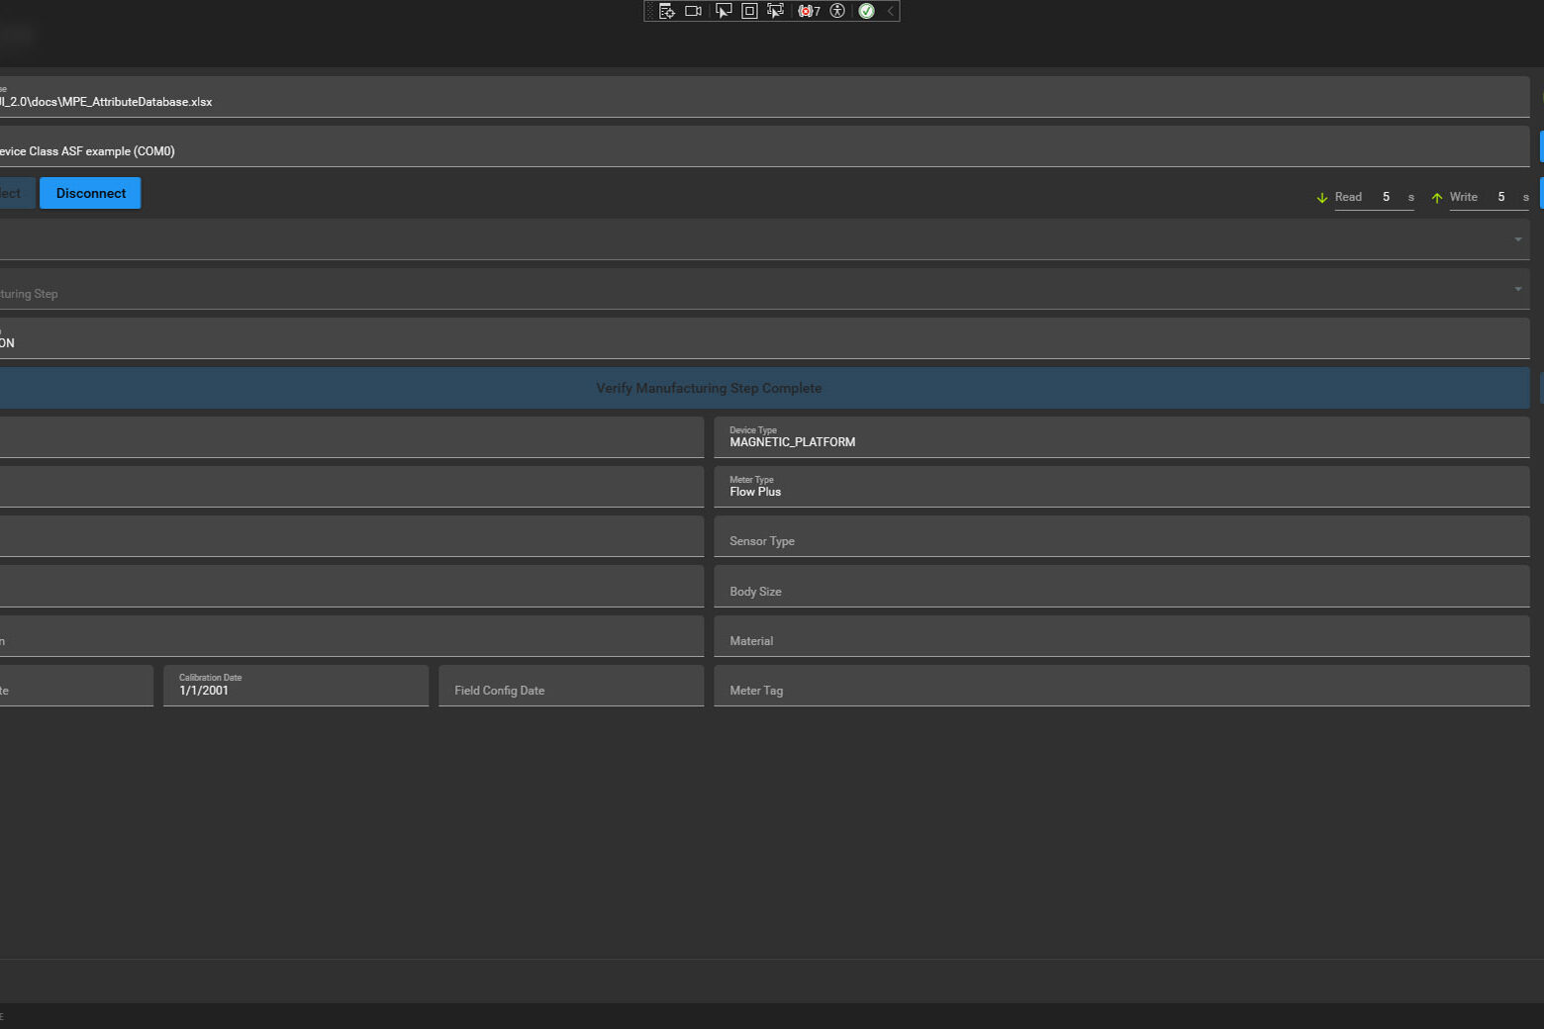The height and width of the screenshot is (1029, 1544).
Task: Expand the Manufacturing Step dropdown arrow
Action: pyautogui.click(x=1517, y=289)
